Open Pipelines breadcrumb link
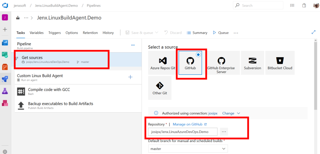This screenshot has width=320, height=154. (x=94, y=6)
